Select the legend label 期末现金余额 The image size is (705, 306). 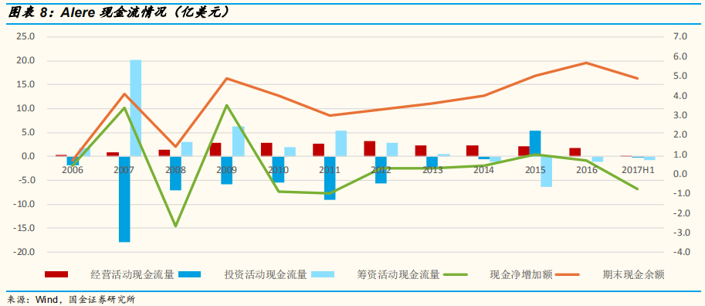coord(633,274)
